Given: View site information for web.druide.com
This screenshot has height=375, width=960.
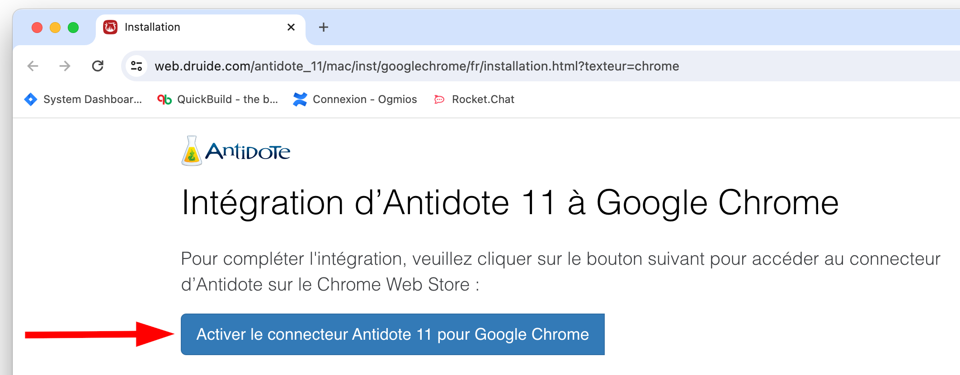Looking at the screenshot, I should 136,66.
